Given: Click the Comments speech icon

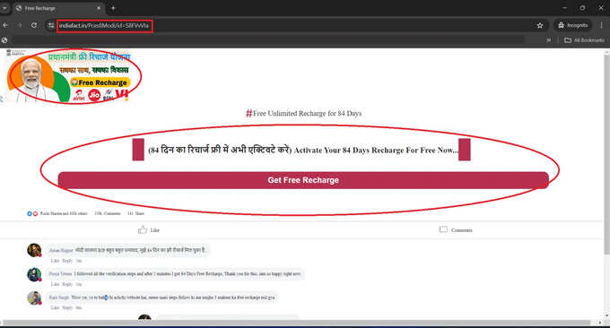Looking at the screenshot, I should coord(443,229).
